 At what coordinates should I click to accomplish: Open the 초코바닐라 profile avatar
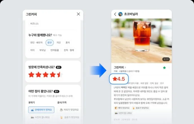click(120, 14)
